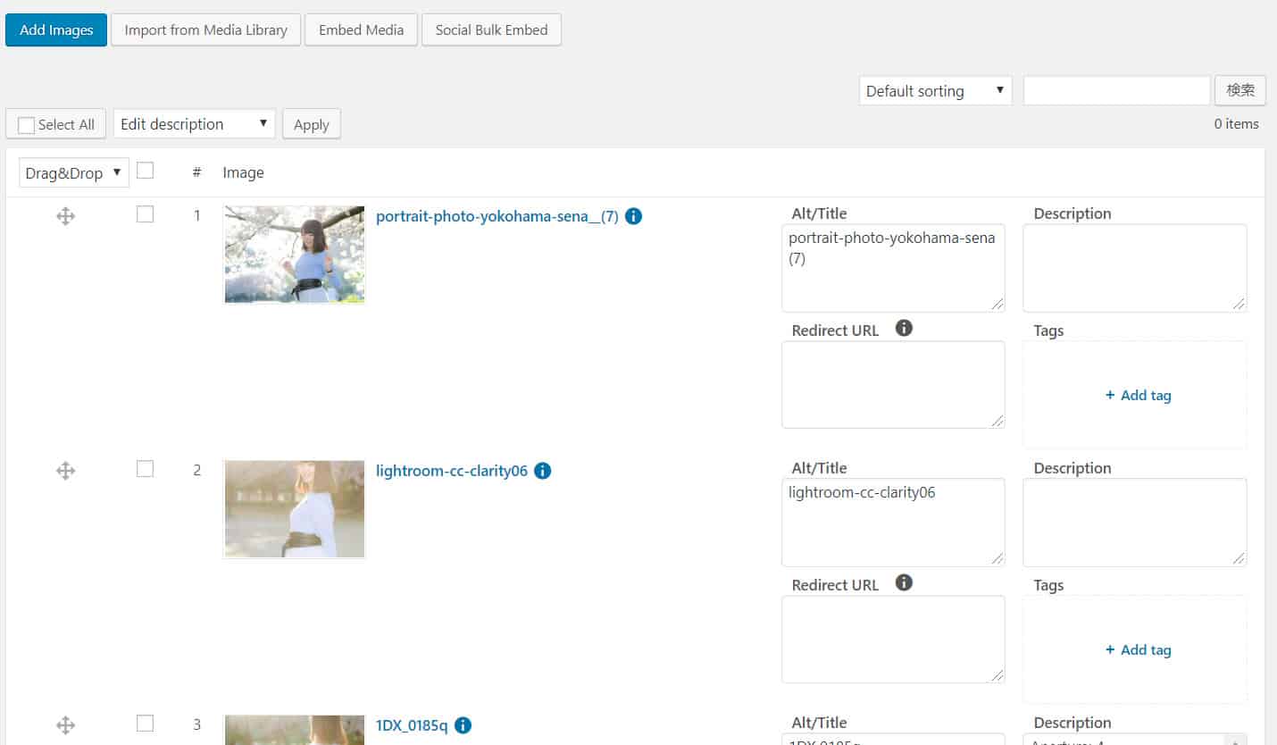Image resolution: width=1277 pixels, height=745 pixels.
Task: Open the Embed Media option
Action: point(361,29)
